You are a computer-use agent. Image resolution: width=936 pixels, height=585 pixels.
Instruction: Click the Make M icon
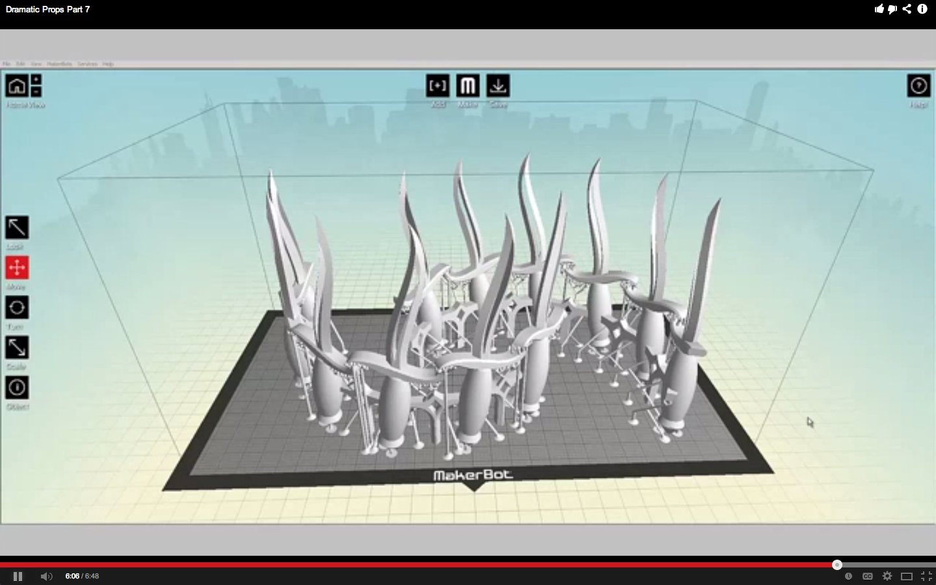point(468,85)
